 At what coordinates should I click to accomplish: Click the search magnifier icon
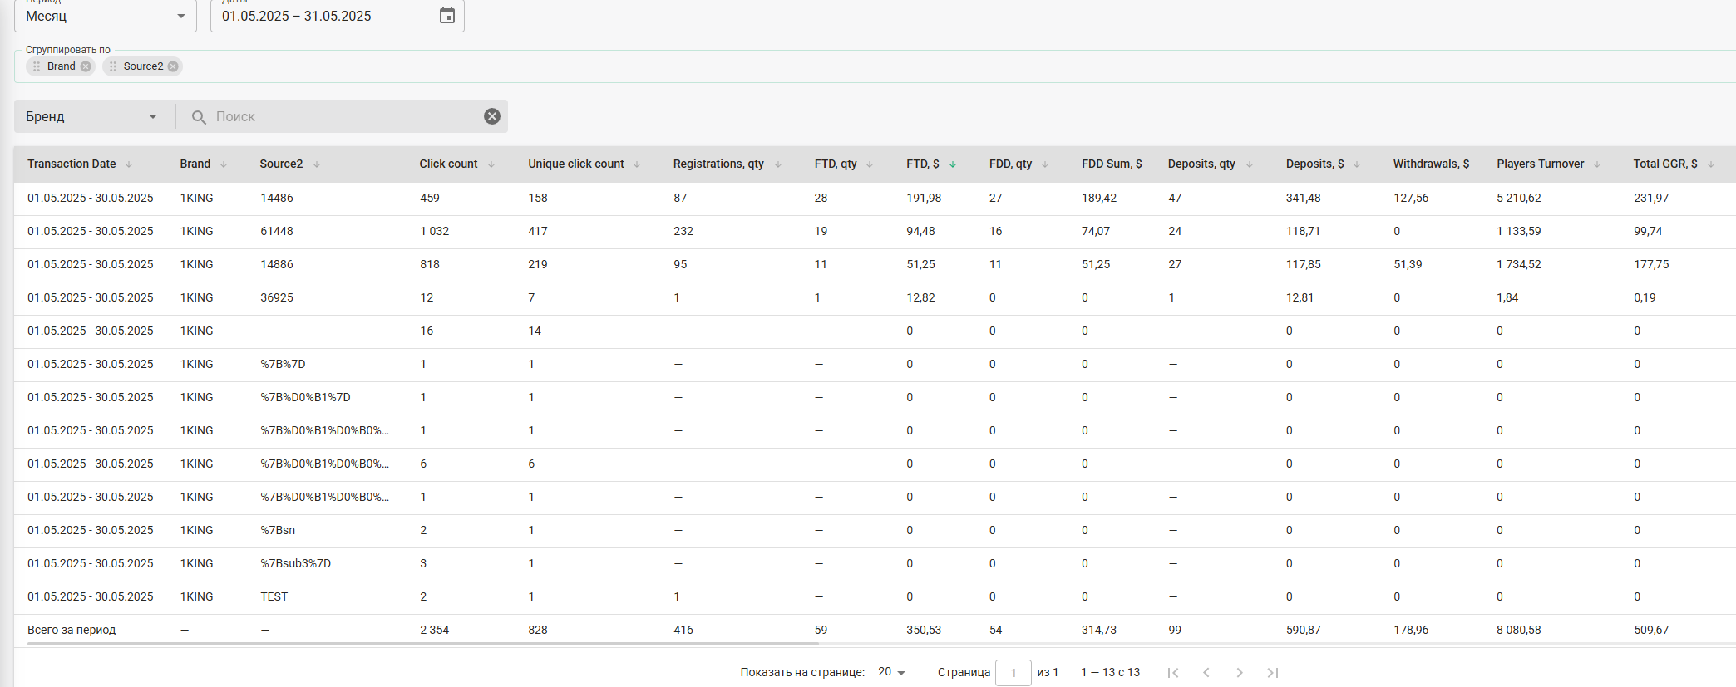click(199, 117)
